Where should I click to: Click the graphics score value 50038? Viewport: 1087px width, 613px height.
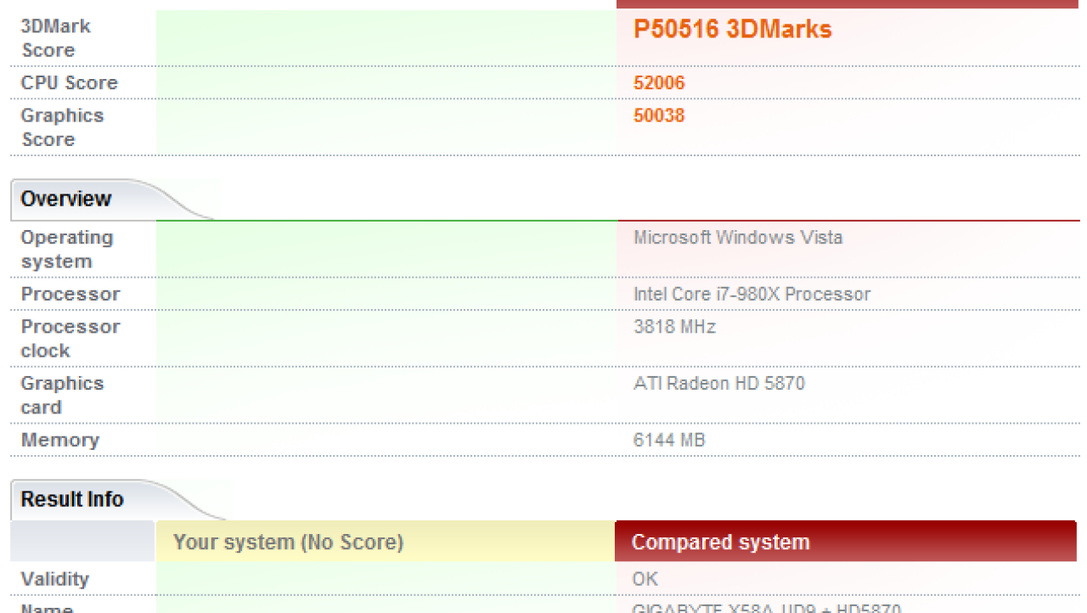point(659,115)
